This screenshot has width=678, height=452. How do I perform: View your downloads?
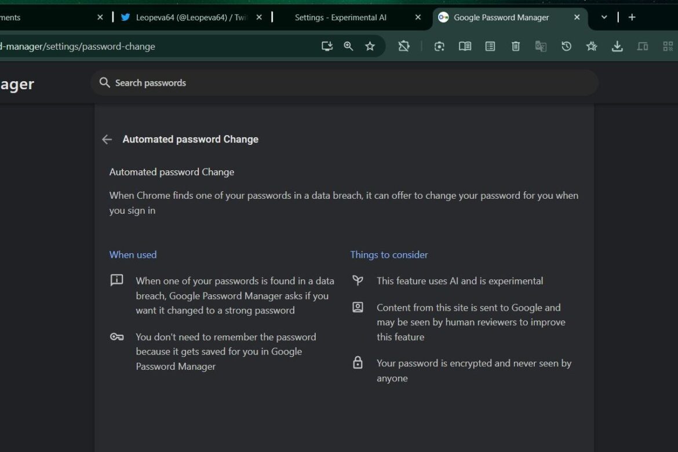pyautogui.click(x=617, y=46)
